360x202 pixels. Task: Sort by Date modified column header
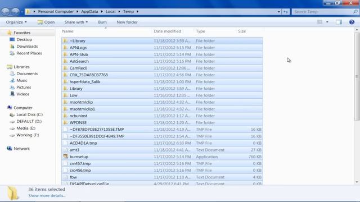[x=168, y=31]
